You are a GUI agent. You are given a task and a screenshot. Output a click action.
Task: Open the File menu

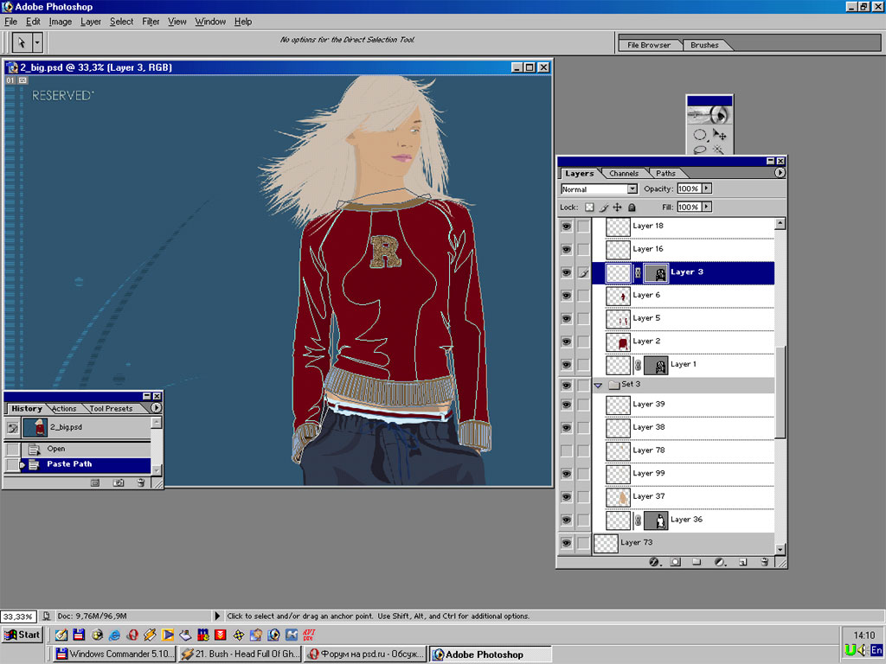pyautogui.click(x=10, y=22)
